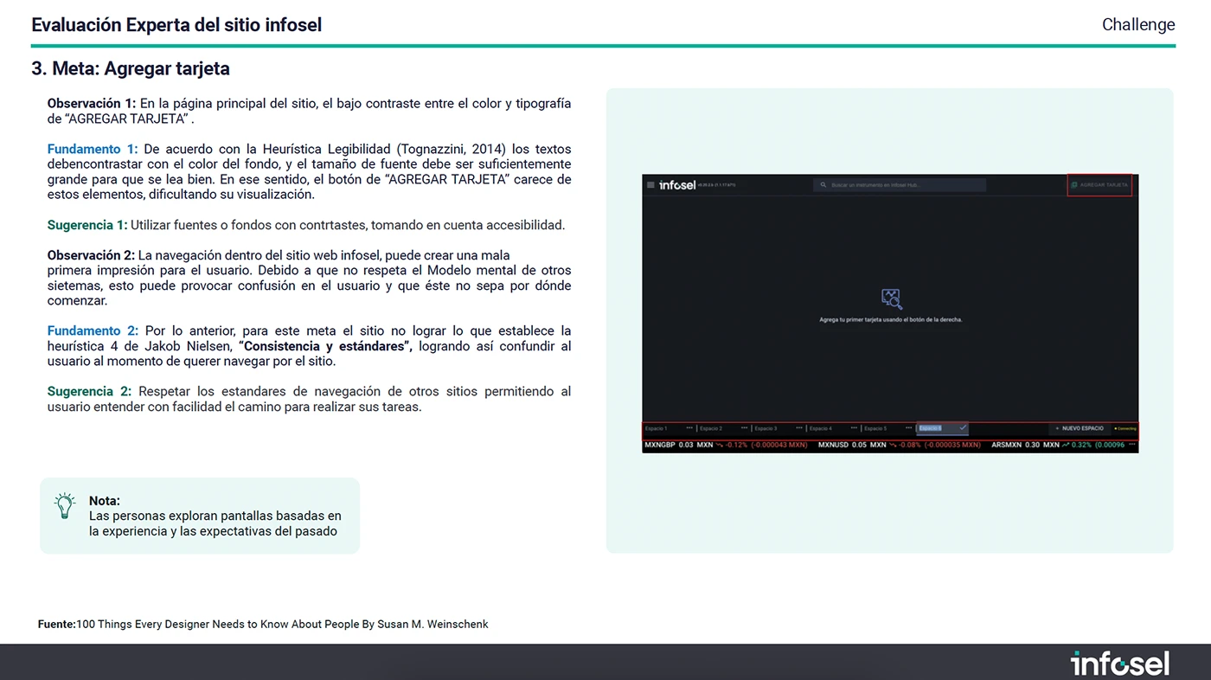1211x680 pixels.
Task: Click the magnifier icon in the search bar
Action: pos(823,185)
